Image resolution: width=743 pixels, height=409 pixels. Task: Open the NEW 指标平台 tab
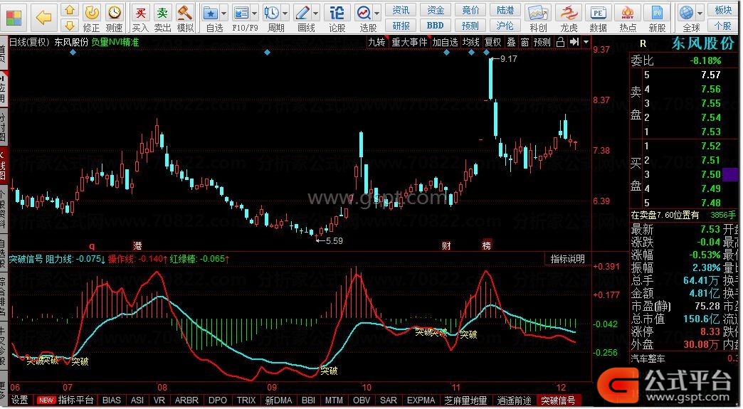65,400
